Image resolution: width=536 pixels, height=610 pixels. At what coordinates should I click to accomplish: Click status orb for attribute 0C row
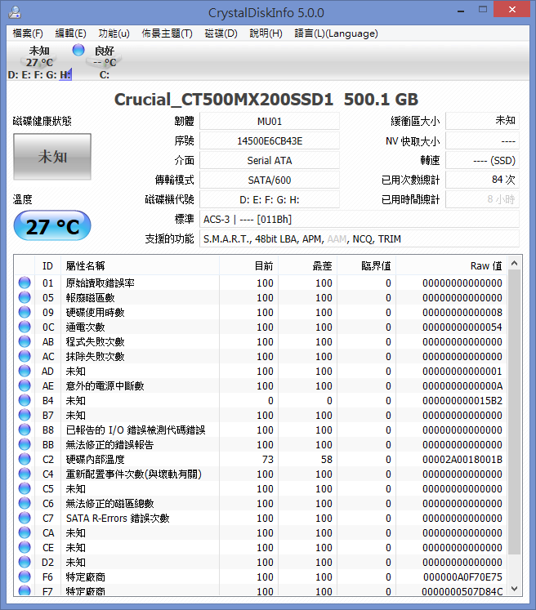tap(25, 327)
